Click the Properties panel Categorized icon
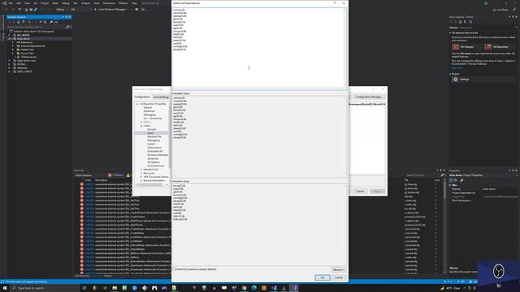Image resolution: width=520 pixels, height=292 pixels. [x=451, y=180]
